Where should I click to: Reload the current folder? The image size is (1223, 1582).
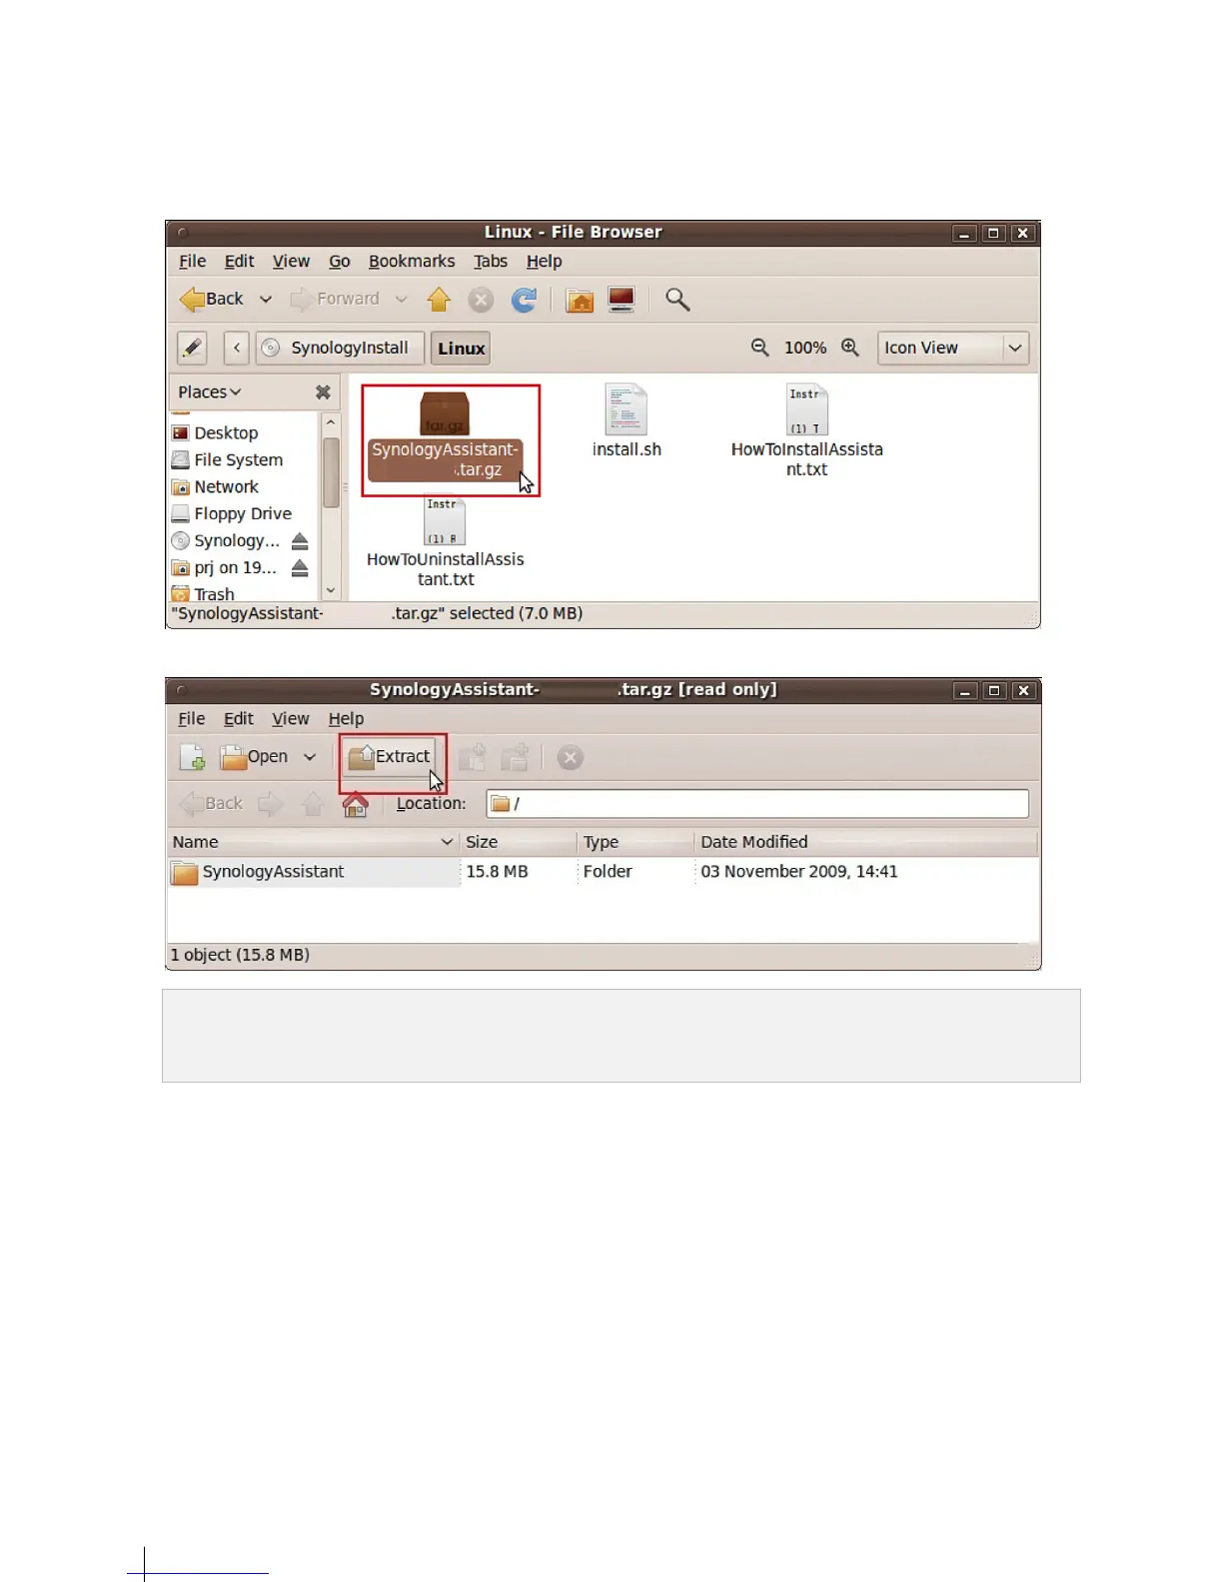(x=525, y=300)
